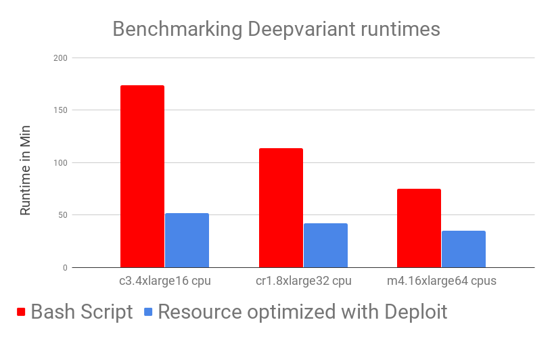The width and height of the screenshot is (552, 341).
Task: Click the blue bar for c3.4xlarge16 cpu
Action: (187, 240)
